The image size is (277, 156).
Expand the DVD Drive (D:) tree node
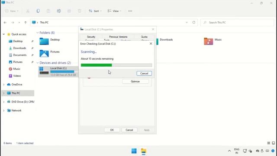[x=4, y=102]
